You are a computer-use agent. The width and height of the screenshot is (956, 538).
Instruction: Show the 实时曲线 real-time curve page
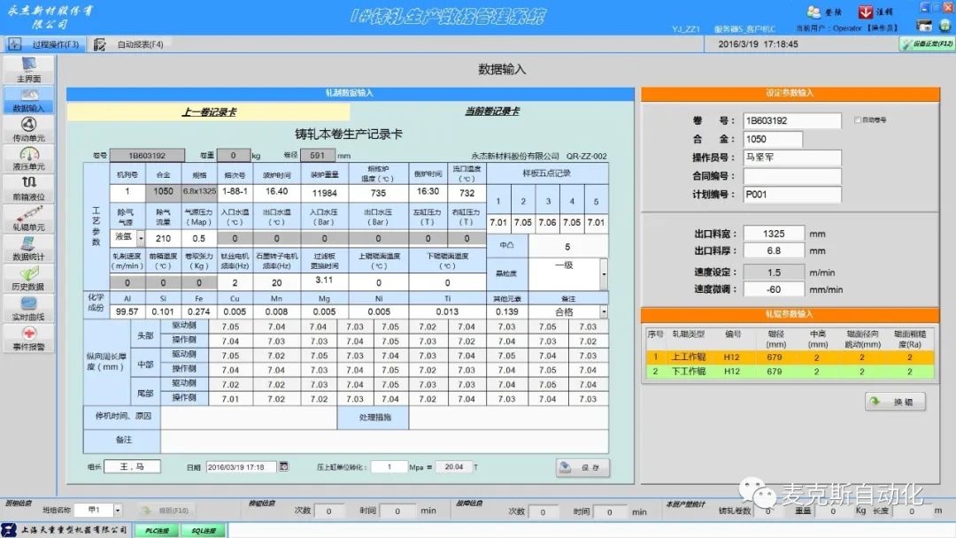click(27, 308)
